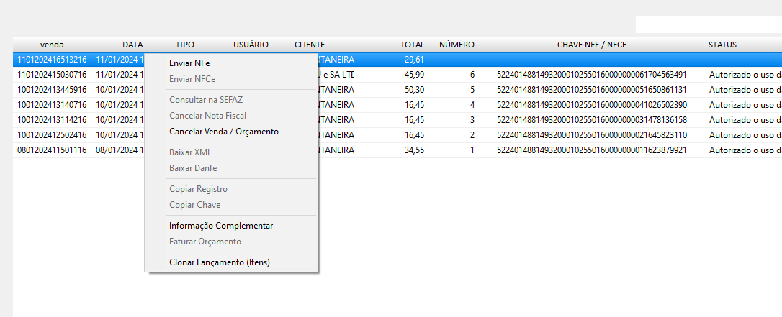Screen dimensions: 782x317
Task: Click the STATUS column header
Action: pyautogui.click(x=722, y=45)
